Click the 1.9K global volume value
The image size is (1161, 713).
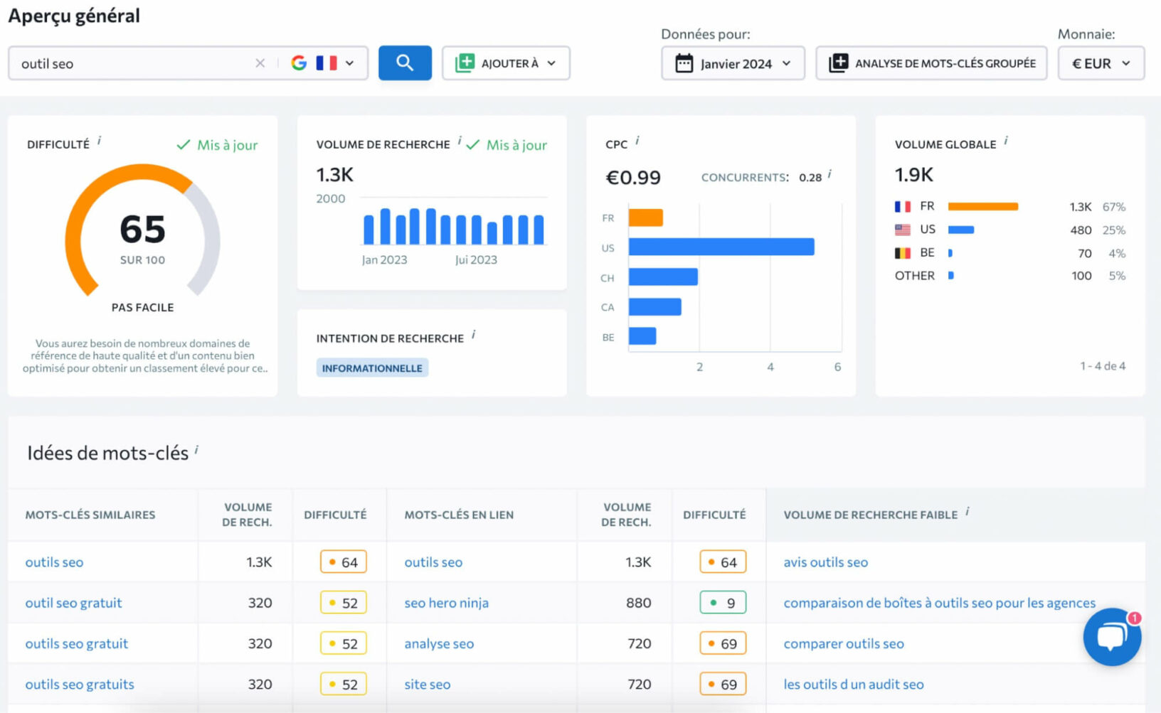click(914, 174)
